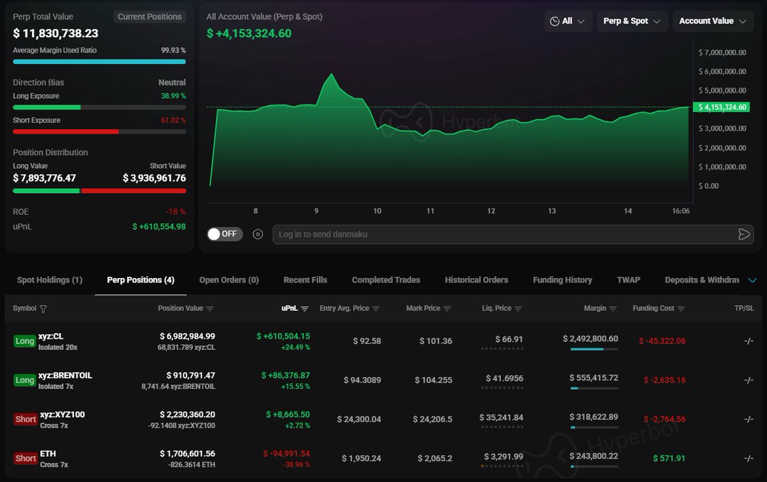This screenshot has height=482, width=767.
Task: Open danmaku settings hexagon icon
Action: coord(258,234)
